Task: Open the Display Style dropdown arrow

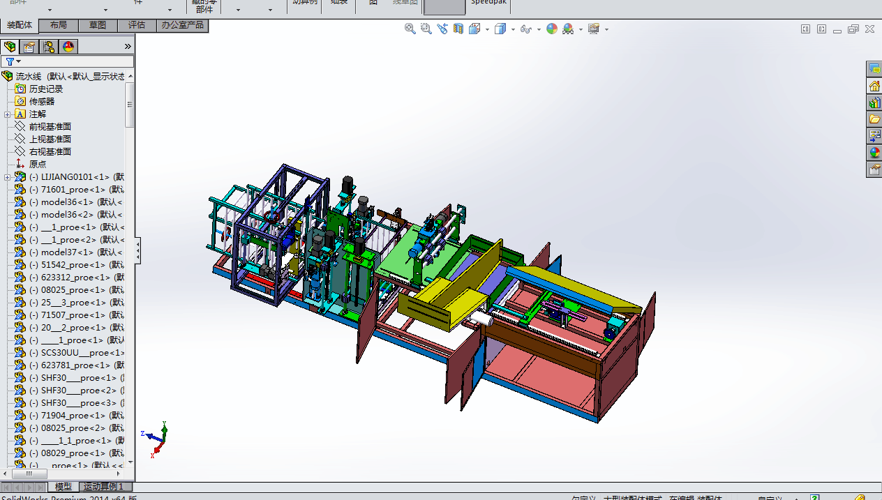Action: (x=513, y=29)
